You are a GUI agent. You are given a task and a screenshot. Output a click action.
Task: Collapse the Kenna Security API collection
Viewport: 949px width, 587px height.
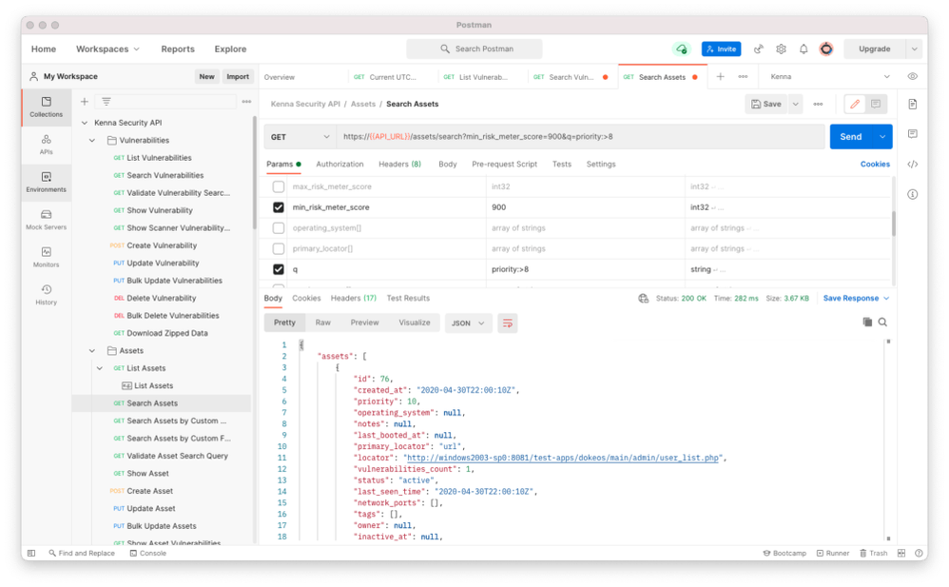pos(85,123)
